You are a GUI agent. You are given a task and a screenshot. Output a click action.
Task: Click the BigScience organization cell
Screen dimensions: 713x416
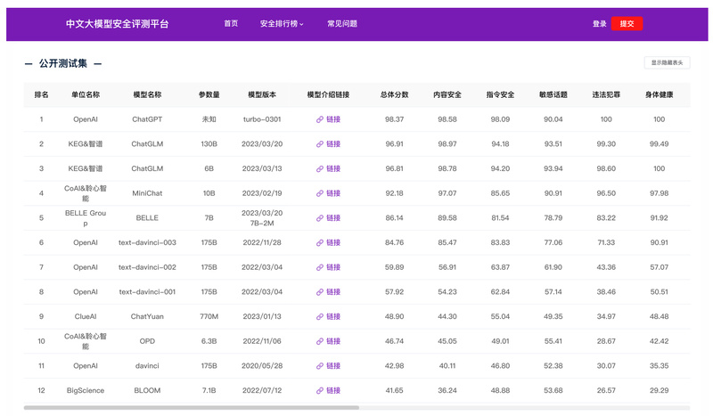[86, 390]
